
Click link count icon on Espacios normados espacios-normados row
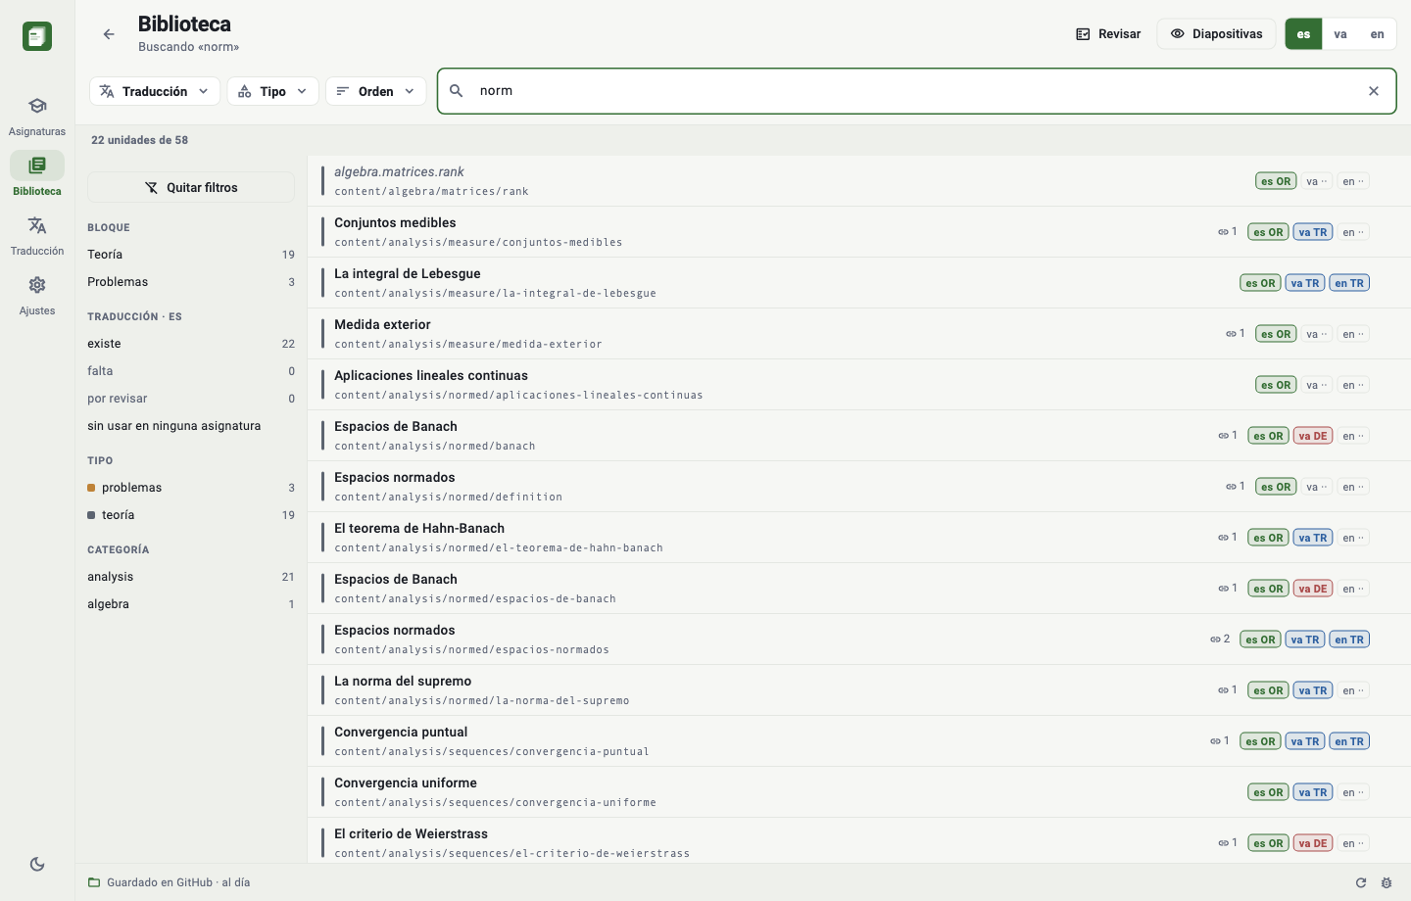point(1216,640)
